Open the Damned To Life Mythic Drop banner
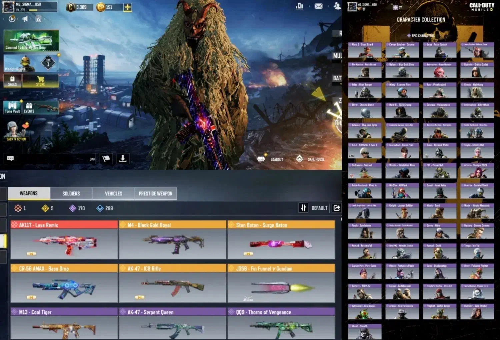The image size is (500, 340). tap(31, 41)
